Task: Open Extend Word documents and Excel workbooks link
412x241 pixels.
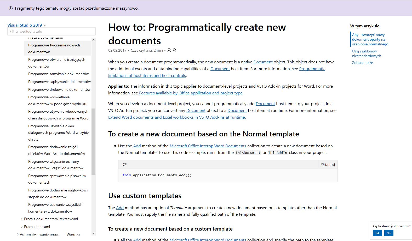Action: click(x=176, y=117)
